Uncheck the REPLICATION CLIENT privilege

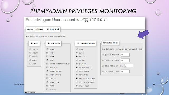pyautogui.click(x=77, y=78)
